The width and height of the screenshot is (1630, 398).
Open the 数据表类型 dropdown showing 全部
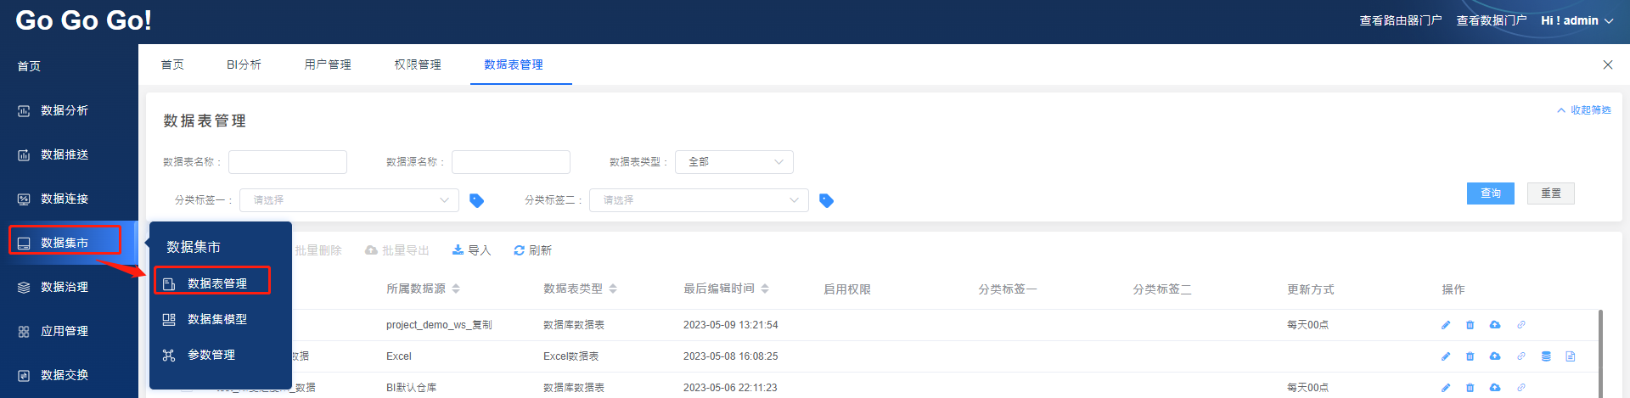click(x=734, y=162)
